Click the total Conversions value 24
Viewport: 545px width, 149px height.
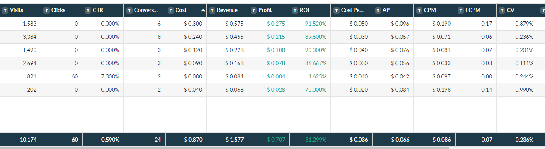(158, 140)
